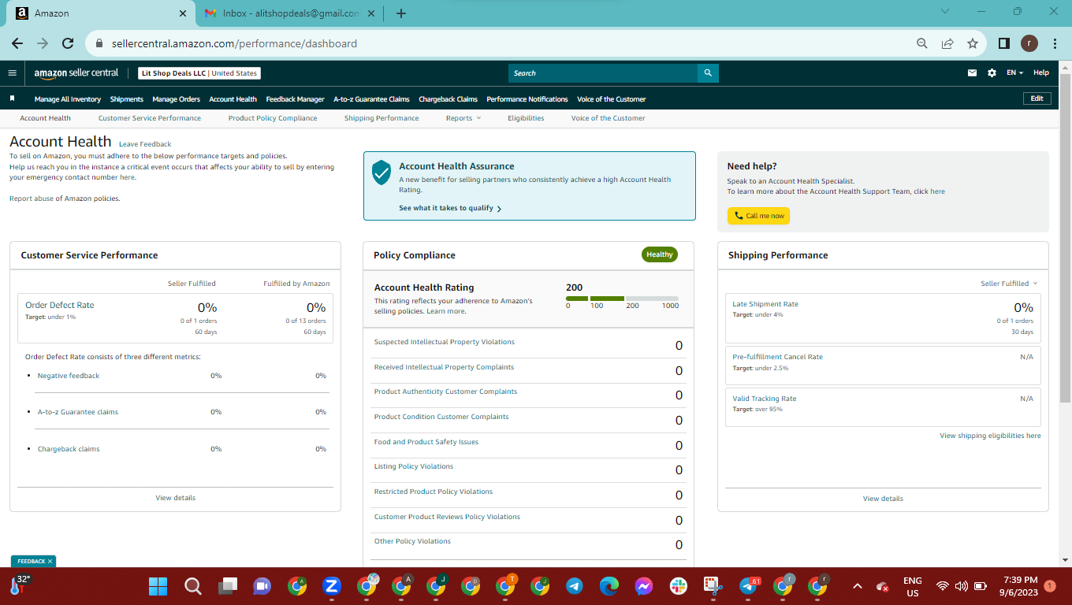Click the browser zoom magnifier in address bar
Image resolution: width=1072 pixels, height=605 pixels.
(x=921, y=43)
